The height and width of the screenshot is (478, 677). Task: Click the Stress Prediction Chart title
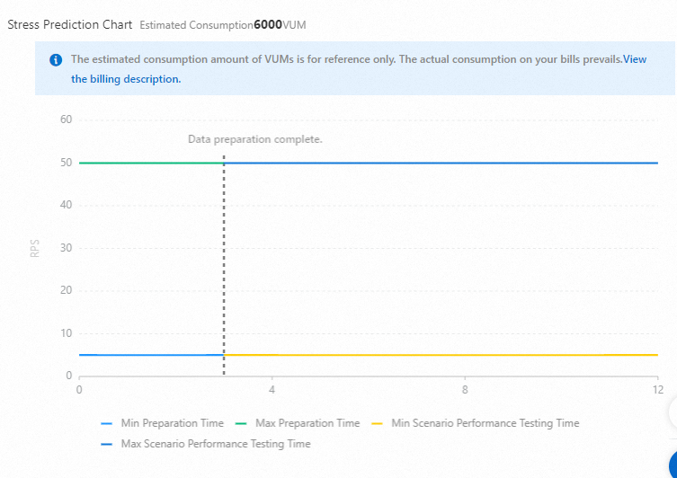70,24
